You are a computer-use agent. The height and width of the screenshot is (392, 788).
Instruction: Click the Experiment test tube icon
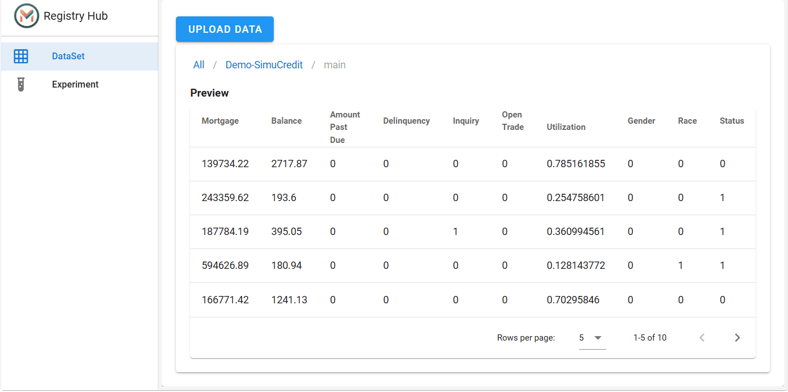(21, 85)
